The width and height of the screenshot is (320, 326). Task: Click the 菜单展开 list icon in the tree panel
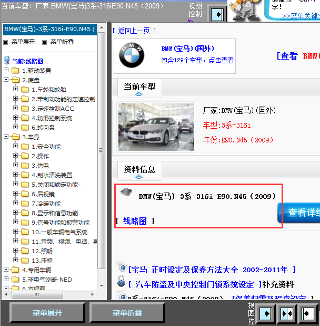6,42
